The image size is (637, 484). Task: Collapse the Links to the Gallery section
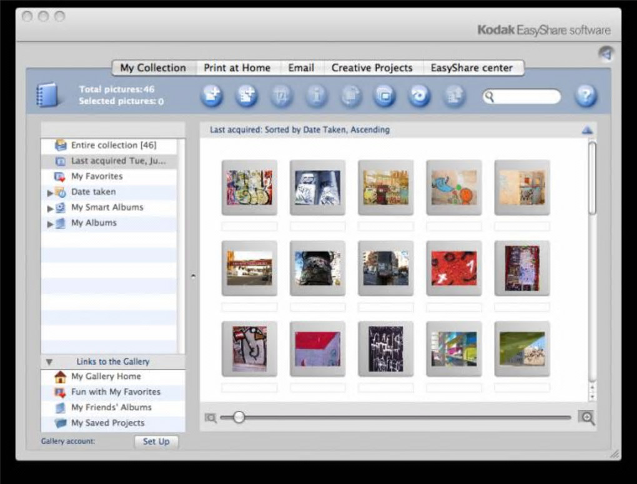coord(49,361)
